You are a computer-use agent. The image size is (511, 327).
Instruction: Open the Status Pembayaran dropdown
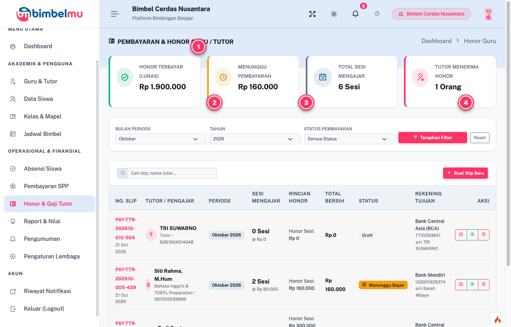tap(349, 139)
